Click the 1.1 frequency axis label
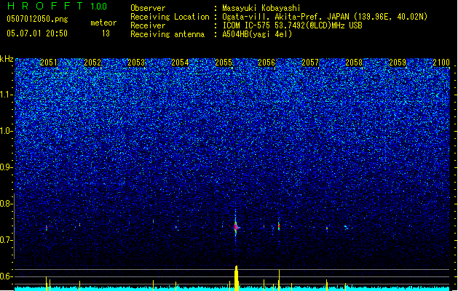The image size is (458, 291). [6, 95]
